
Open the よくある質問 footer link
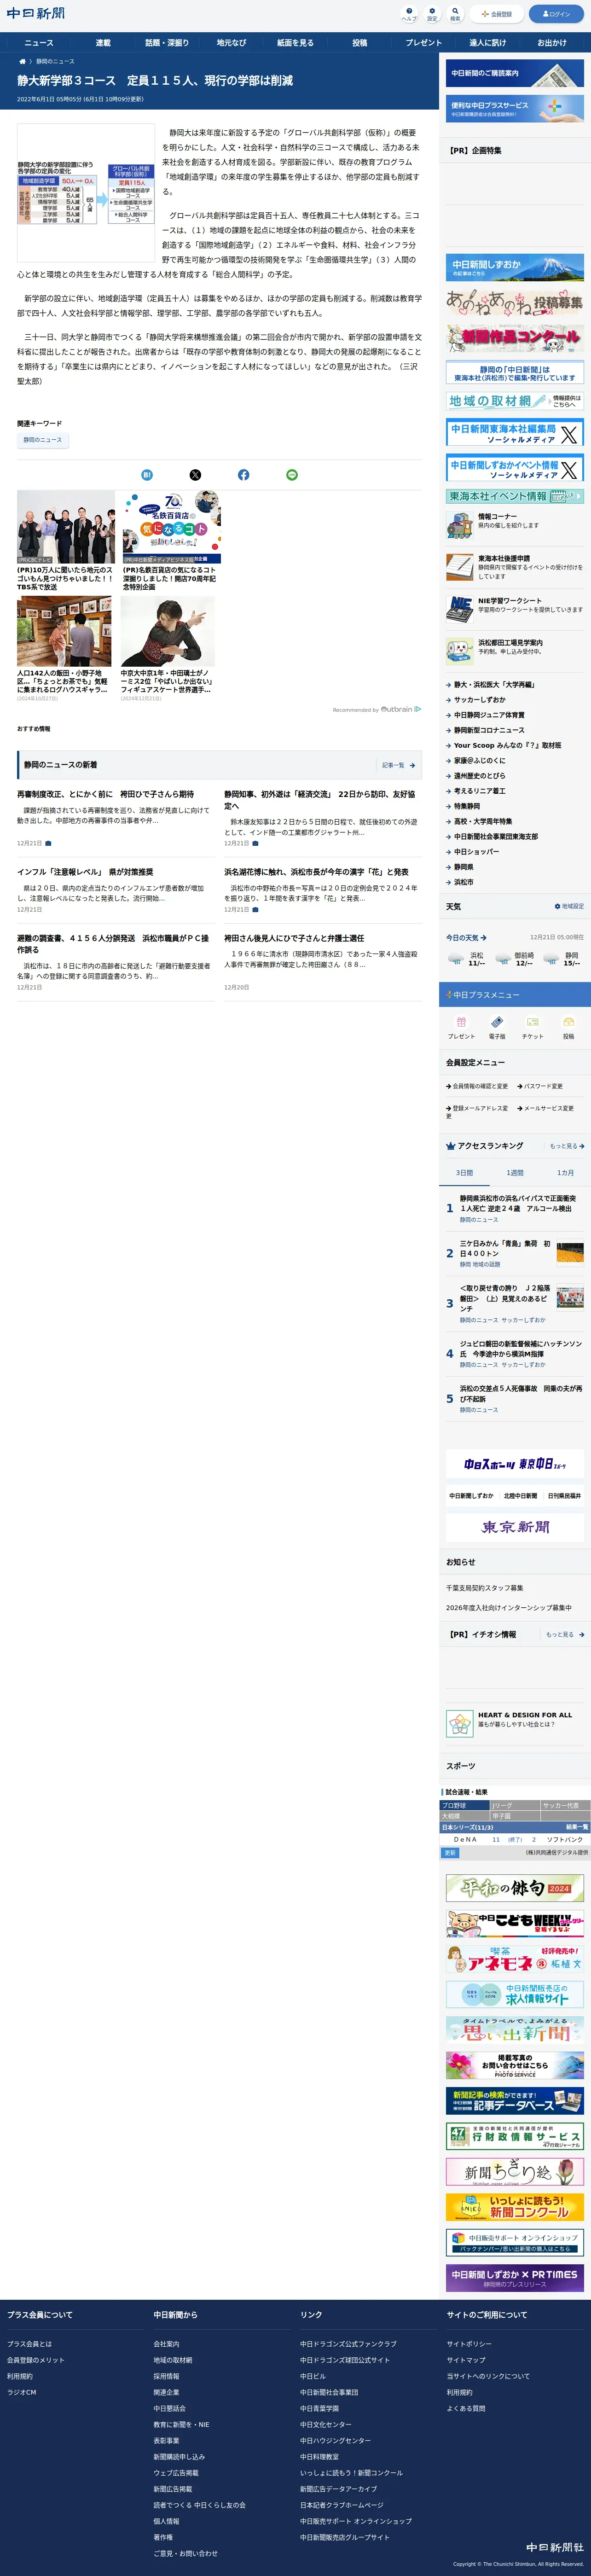(466, 2408)
